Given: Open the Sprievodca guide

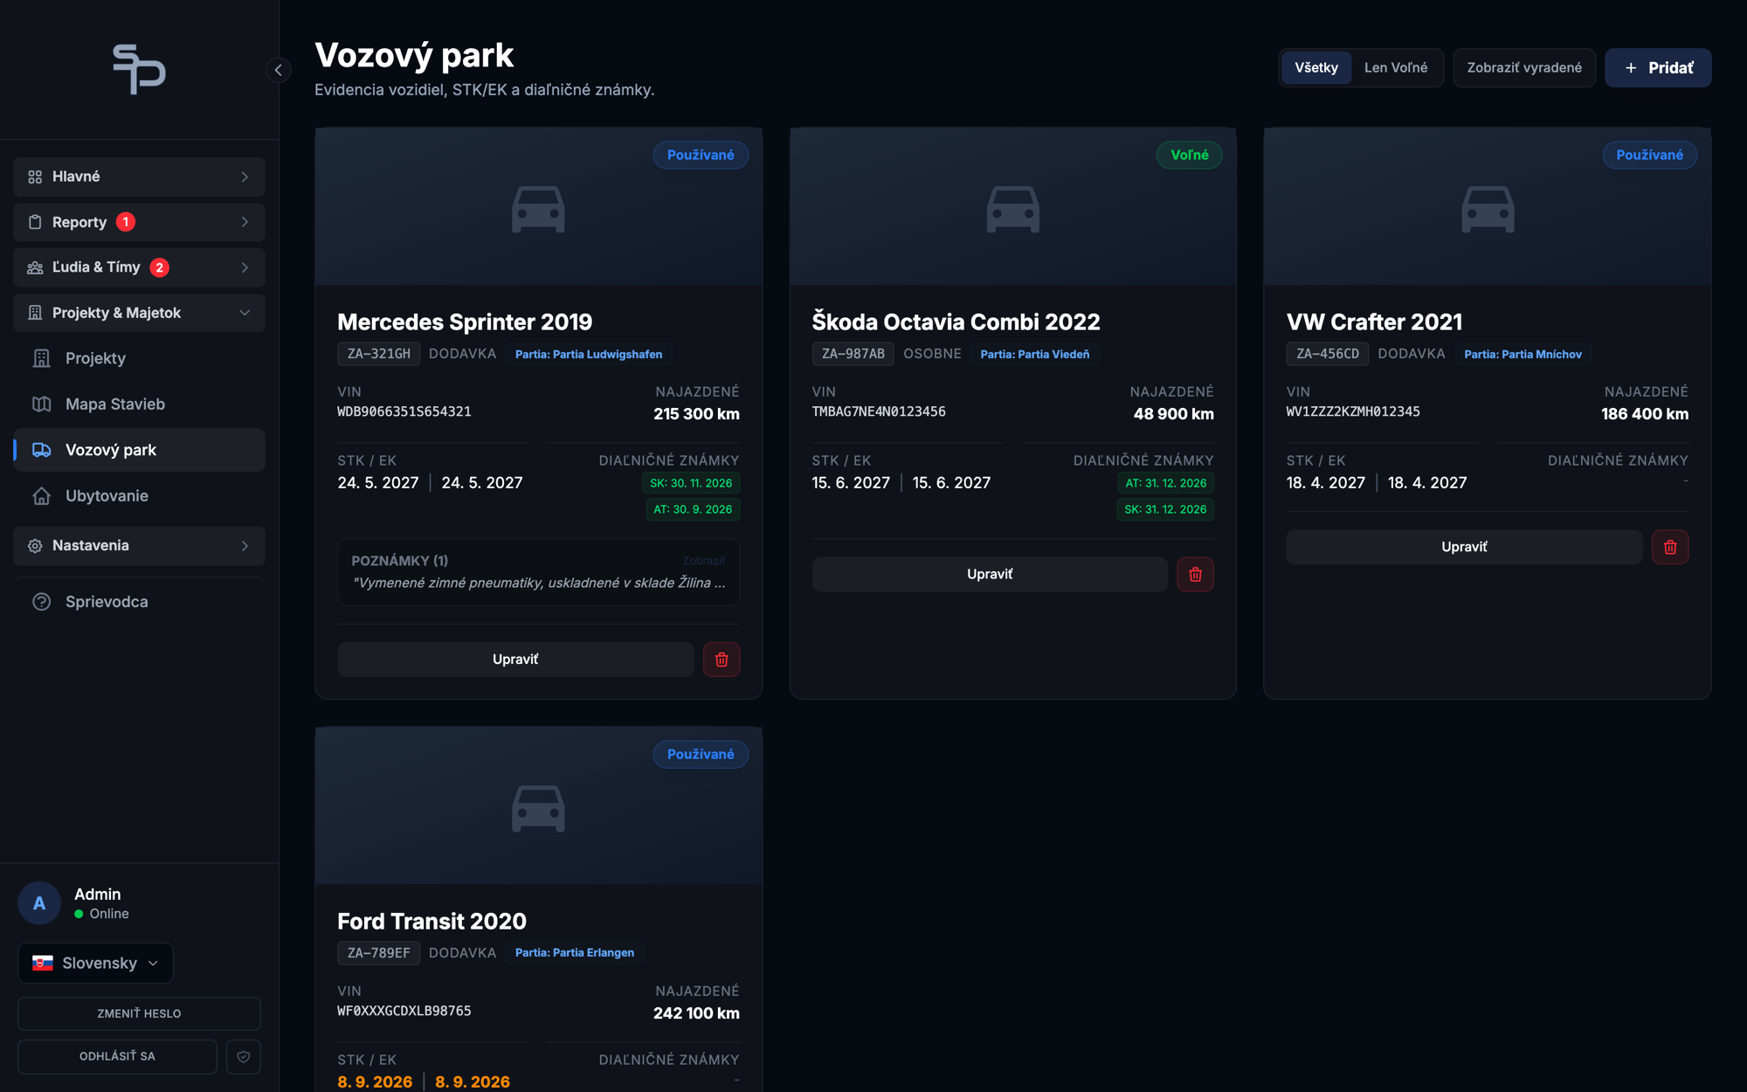Looking at the screenshot, I should coord(139,602).
